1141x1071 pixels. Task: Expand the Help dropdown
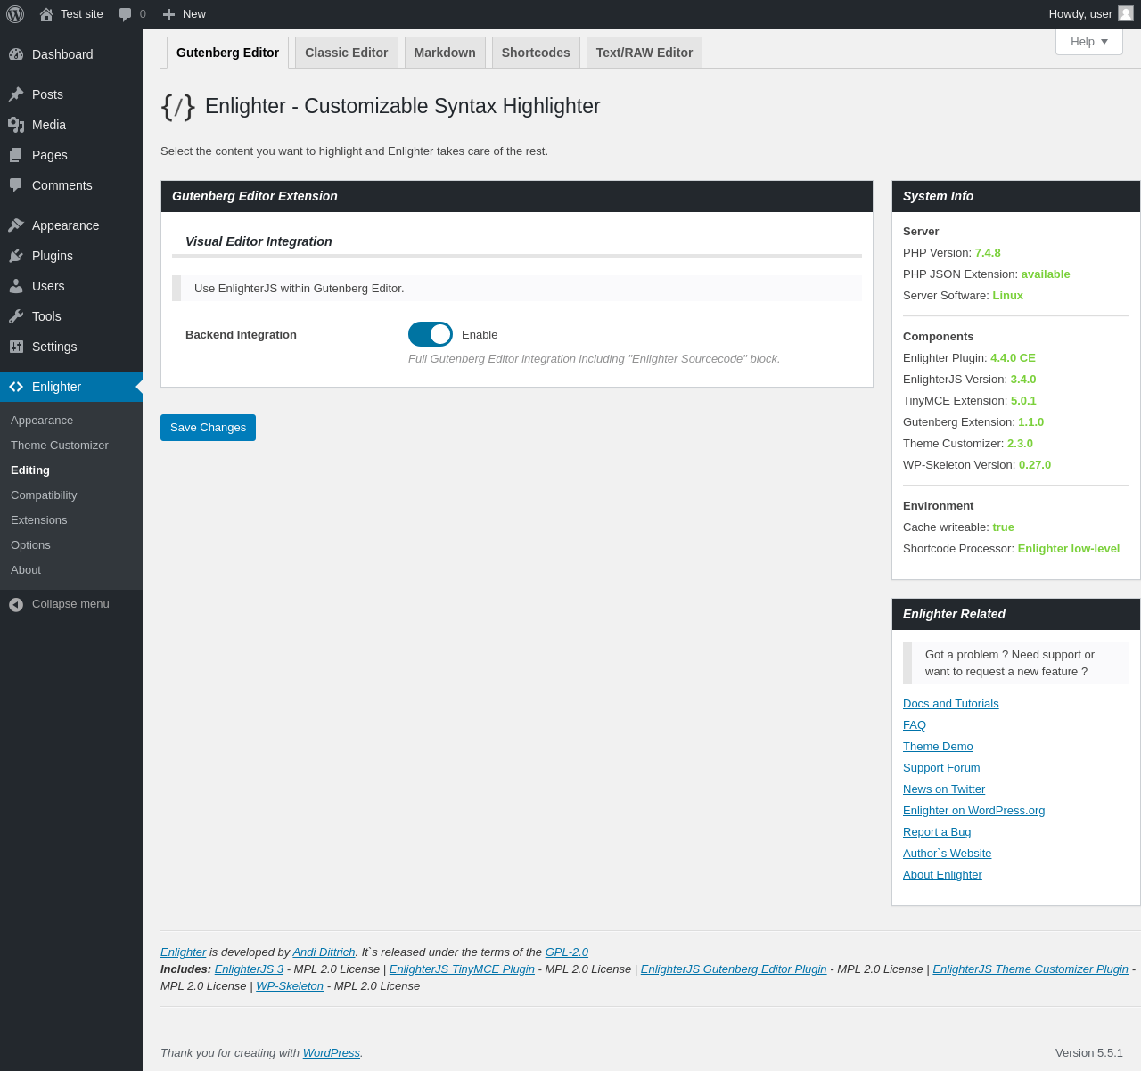1089,42
